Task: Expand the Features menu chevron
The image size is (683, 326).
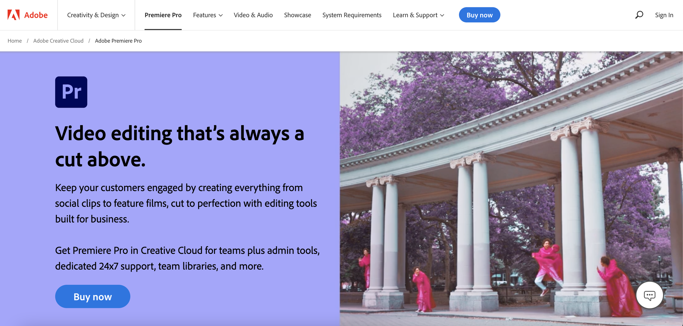Action: [x=221, y=15]
